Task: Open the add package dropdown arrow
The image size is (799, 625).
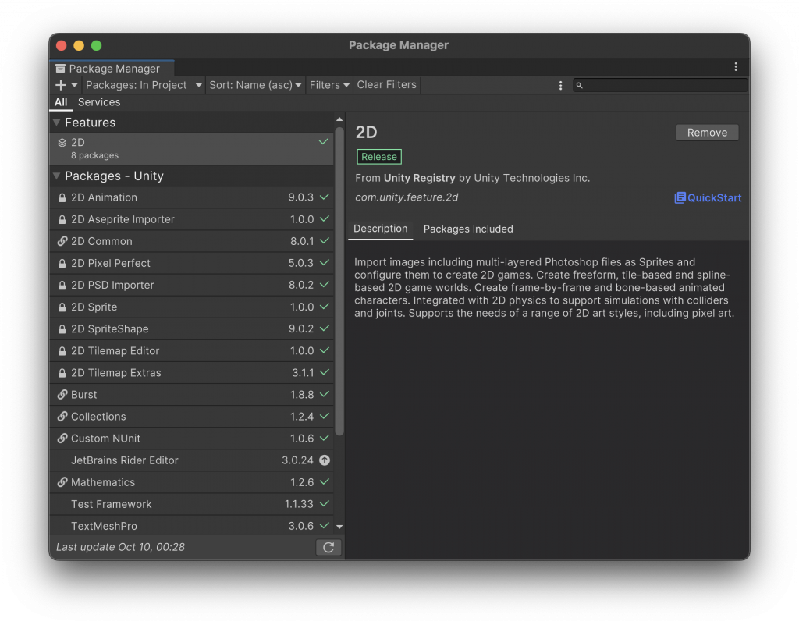Action: (x=74, y=85)
